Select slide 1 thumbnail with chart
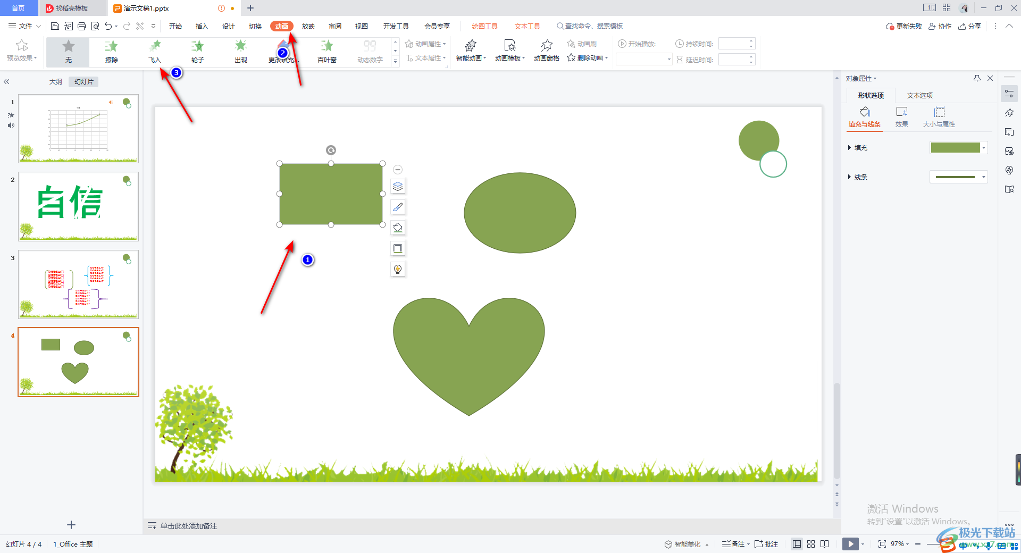Screen dimensions: 1021x553 [x=78, y=129]
